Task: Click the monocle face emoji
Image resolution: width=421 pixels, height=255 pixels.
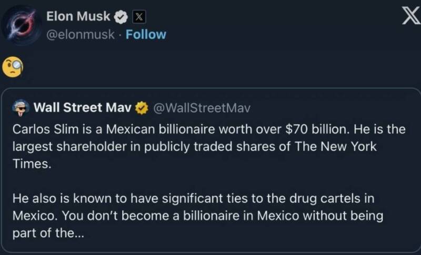Action: click(x=12, y=66)
